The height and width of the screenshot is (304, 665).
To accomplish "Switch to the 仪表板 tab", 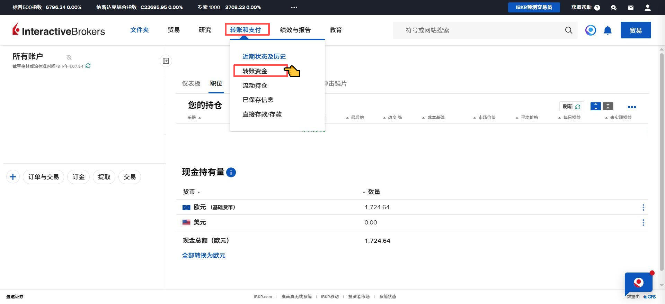I will (191, 83).
